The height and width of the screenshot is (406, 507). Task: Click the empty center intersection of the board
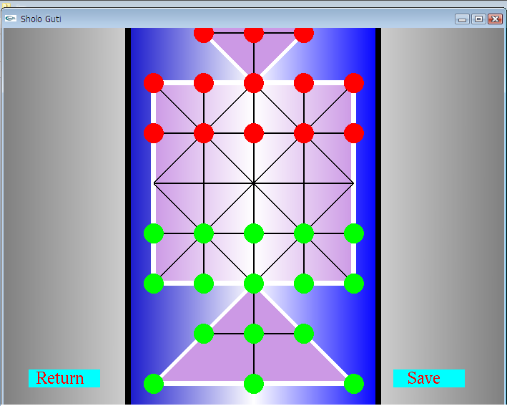pos(254,183)
